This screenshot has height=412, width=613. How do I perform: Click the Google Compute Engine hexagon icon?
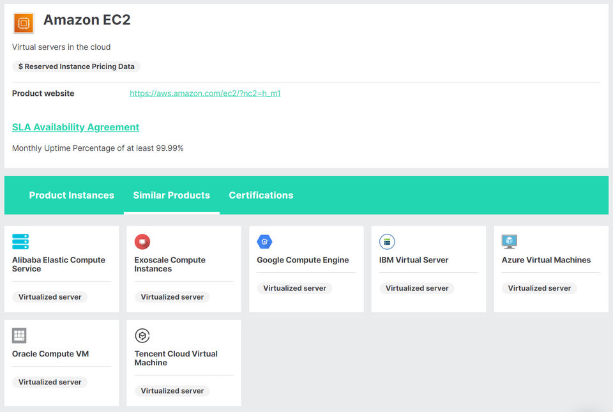pyautogui.click(x=264, y=241)
